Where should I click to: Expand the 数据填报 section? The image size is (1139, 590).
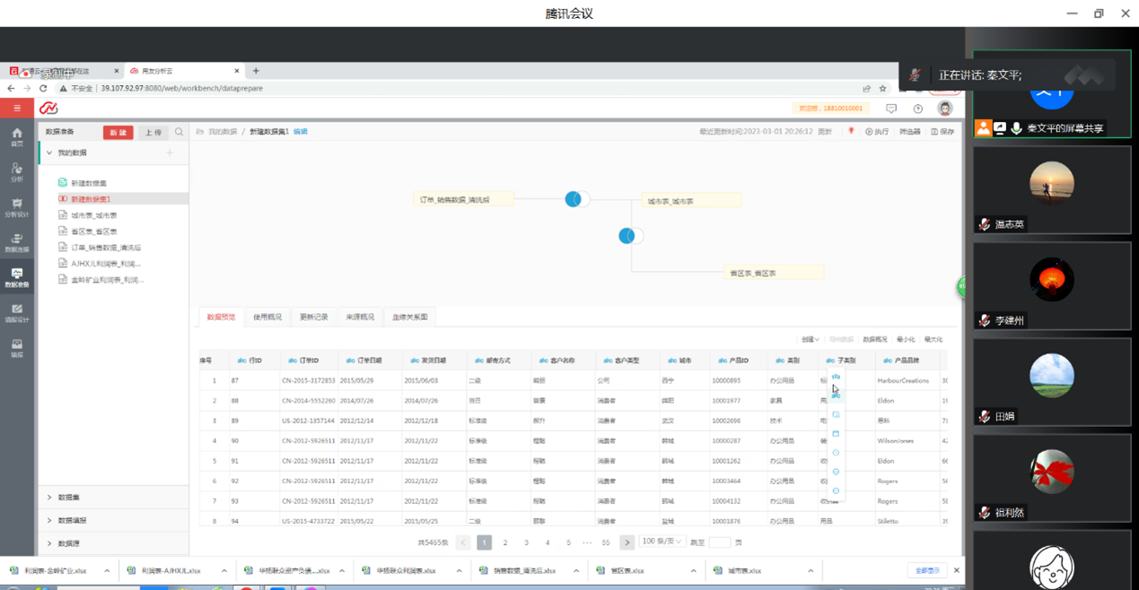point(49,520)
